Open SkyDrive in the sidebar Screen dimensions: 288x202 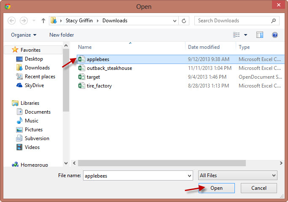34,85
